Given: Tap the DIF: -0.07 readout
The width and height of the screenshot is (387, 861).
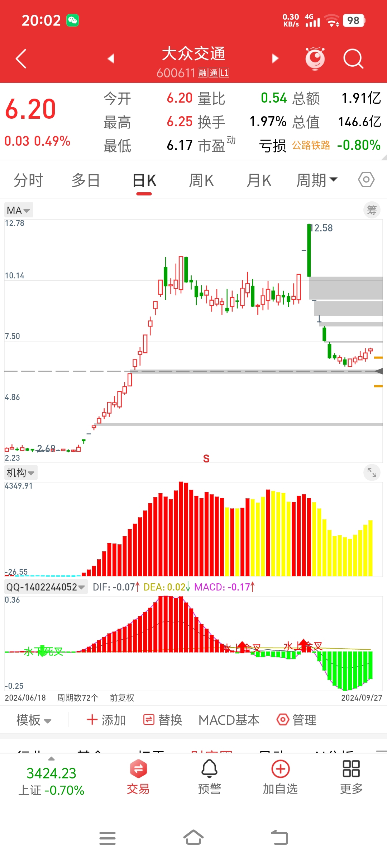Looking at the screenshot, I should click(x=116, y=587).
